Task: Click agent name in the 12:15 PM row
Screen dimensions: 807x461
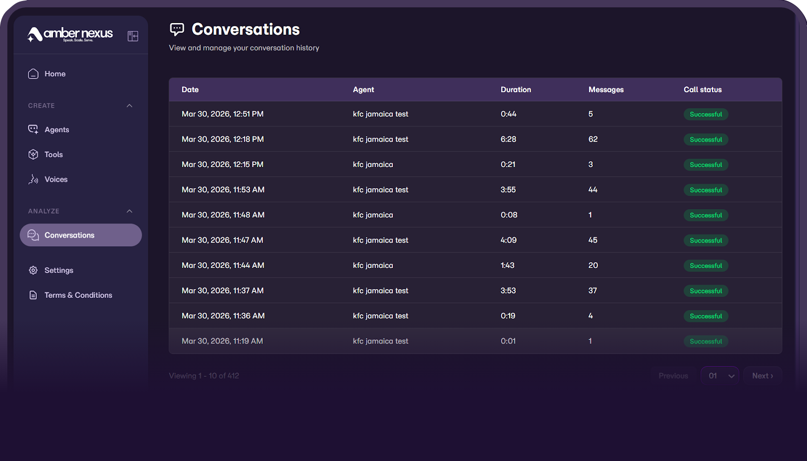Action: [x=373, y=165]
